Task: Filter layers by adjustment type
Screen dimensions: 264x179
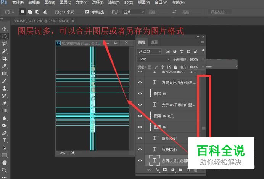Action: 175,51
